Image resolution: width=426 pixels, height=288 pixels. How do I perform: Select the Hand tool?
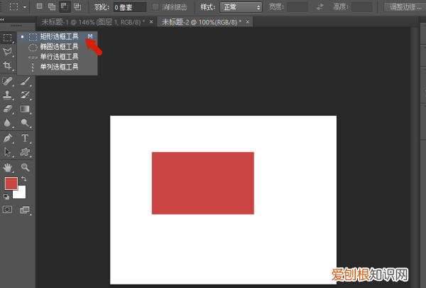pos(8,167)
